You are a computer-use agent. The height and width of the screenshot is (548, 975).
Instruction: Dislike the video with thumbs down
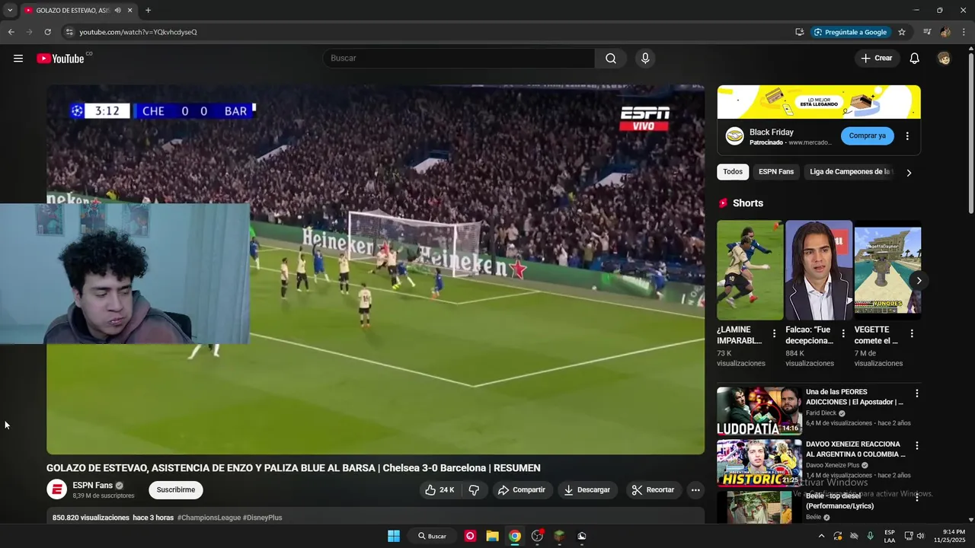474,490
